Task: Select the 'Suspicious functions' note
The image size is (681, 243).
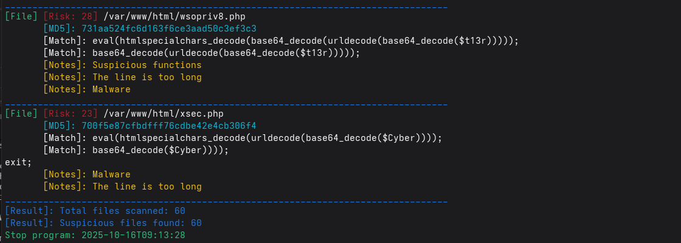Action: coord(147,65)
